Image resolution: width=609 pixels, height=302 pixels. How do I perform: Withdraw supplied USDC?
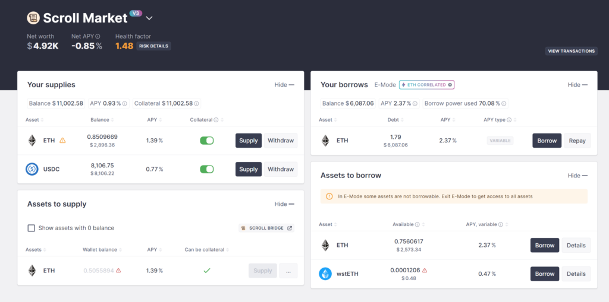click(x=281, y=170)
